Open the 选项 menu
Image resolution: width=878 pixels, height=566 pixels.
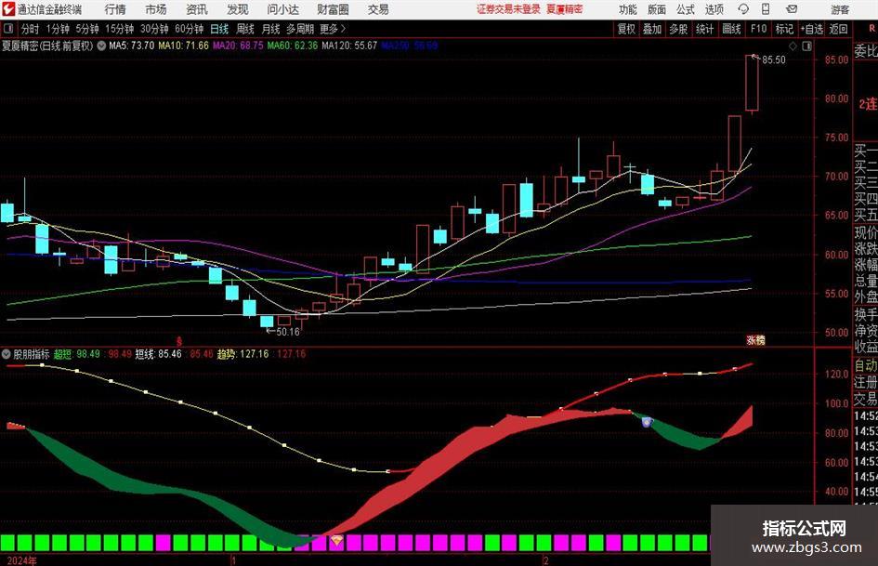click(714, 9)
